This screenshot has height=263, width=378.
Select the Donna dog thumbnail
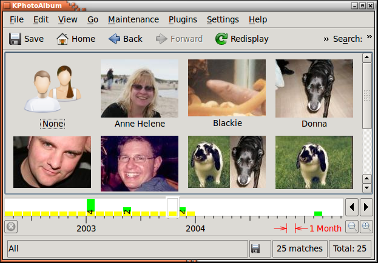[314, 88]
